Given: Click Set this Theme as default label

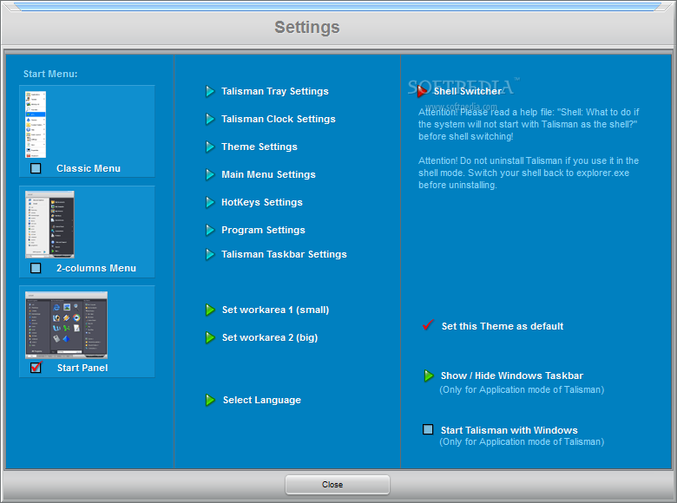Looking at the screenshot, I should [x=503, y=326].
